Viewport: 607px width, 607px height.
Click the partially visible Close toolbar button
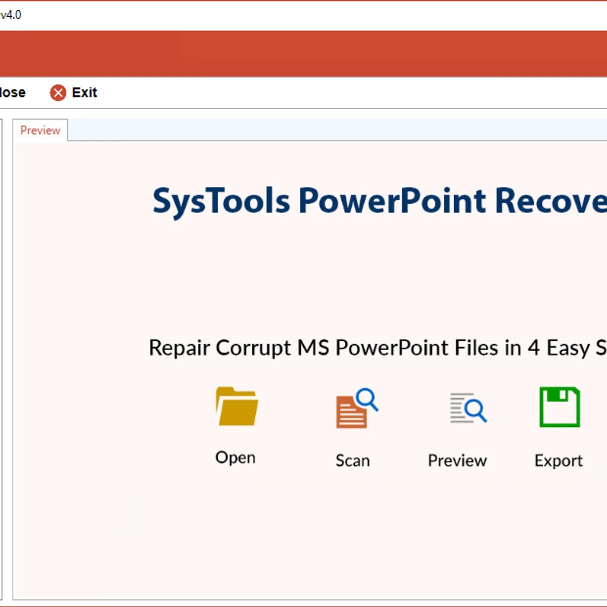tap(13, 93)
